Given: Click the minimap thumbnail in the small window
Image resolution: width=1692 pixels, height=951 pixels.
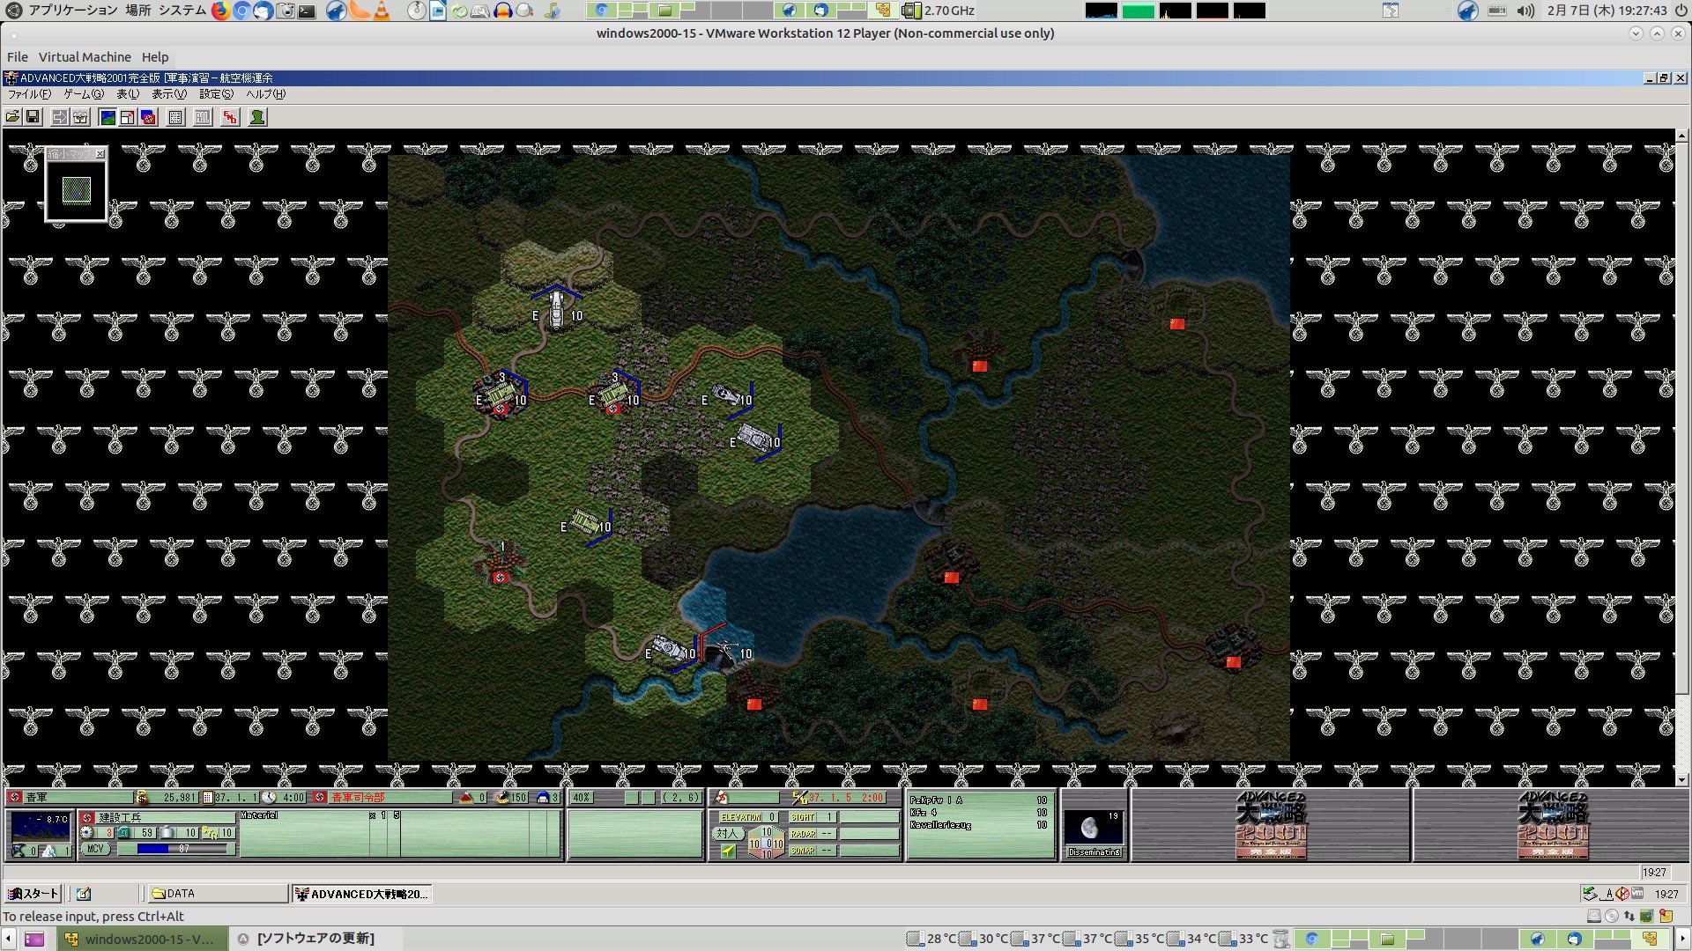Looking at the screenshot, I should tap(76, 189).
